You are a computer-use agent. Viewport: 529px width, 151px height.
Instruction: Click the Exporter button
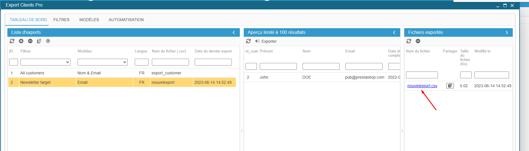(266, 41)
